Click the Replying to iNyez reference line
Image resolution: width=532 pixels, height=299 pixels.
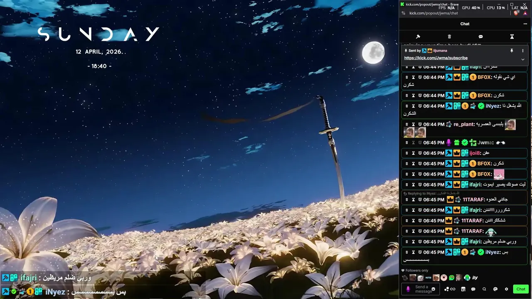tap(431, 194)
